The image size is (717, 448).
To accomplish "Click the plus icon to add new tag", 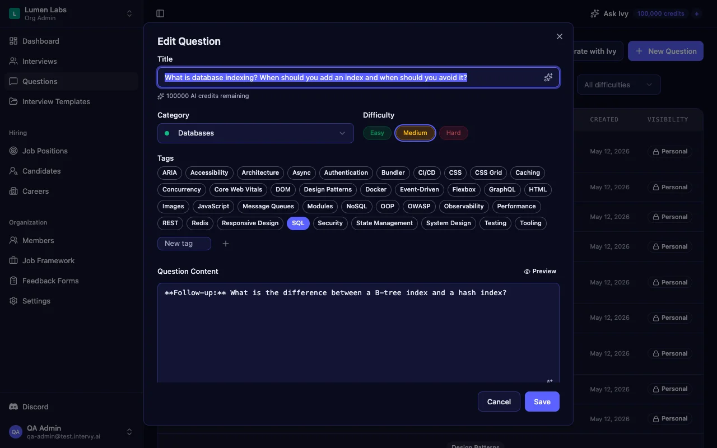I will click(x=226, y=244).
